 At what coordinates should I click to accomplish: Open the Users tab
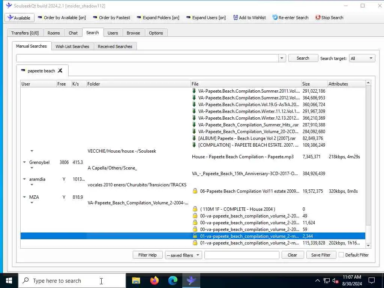tap(112, 33)
